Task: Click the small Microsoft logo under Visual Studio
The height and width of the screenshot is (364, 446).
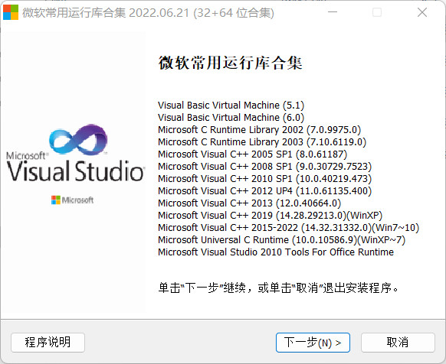Action: [72, 200]
